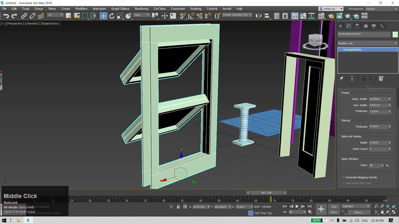
Task: Click the Redo arrow icon
Action: [14, 16]
